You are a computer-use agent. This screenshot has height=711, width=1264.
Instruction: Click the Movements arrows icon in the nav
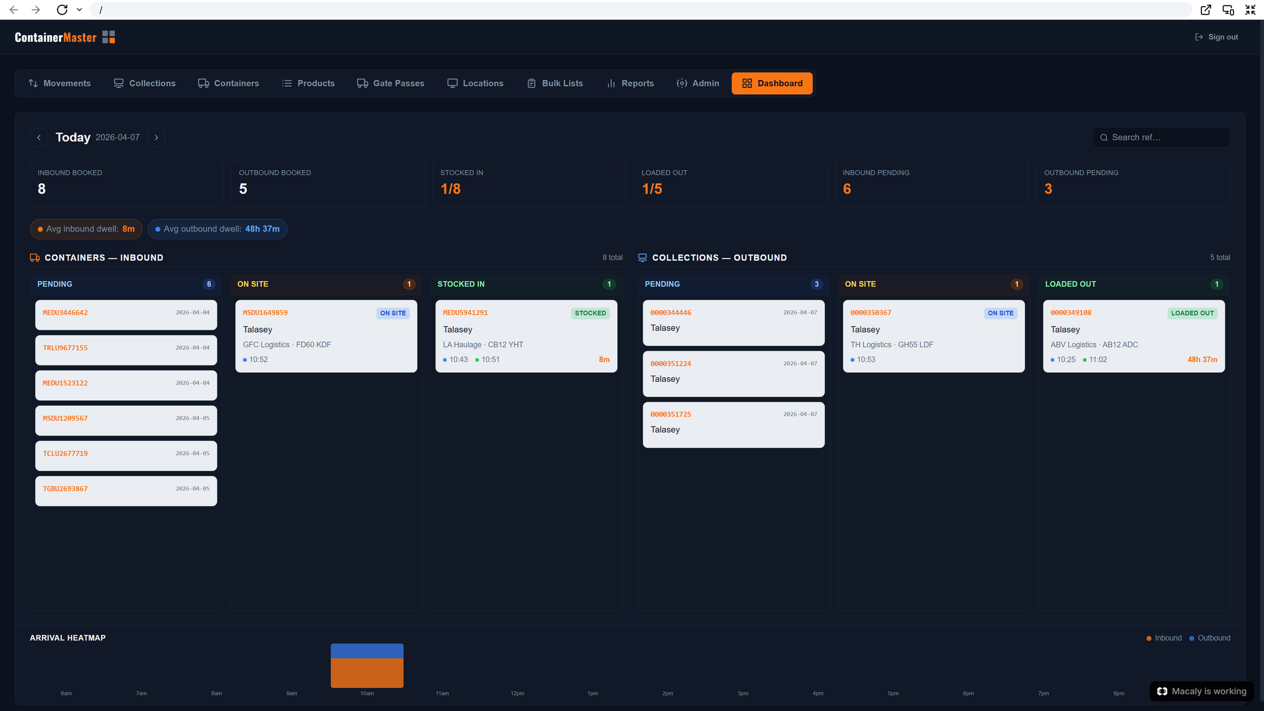click(33, 83)
